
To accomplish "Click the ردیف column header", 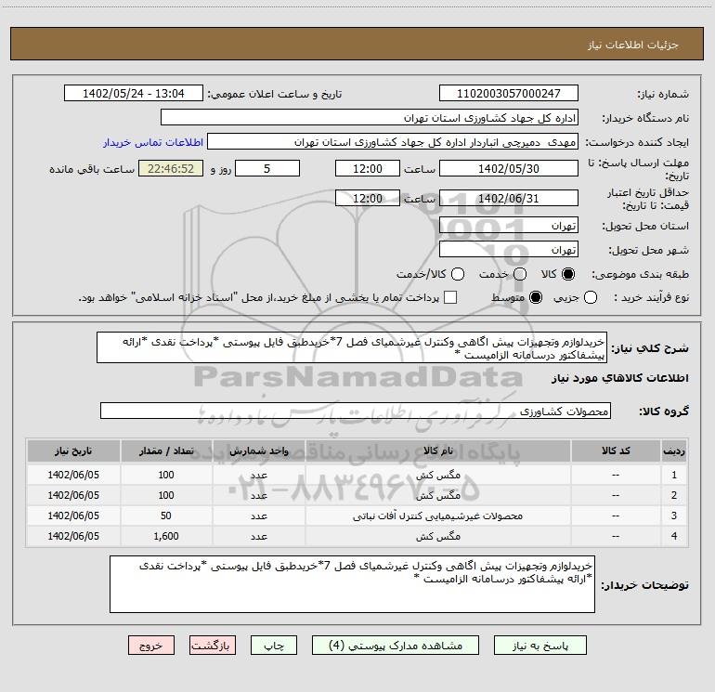I will coord(674,450).
